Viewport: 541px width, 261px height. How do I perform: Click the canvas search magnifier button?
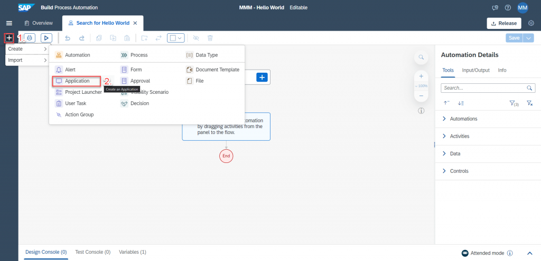point(421,57)
